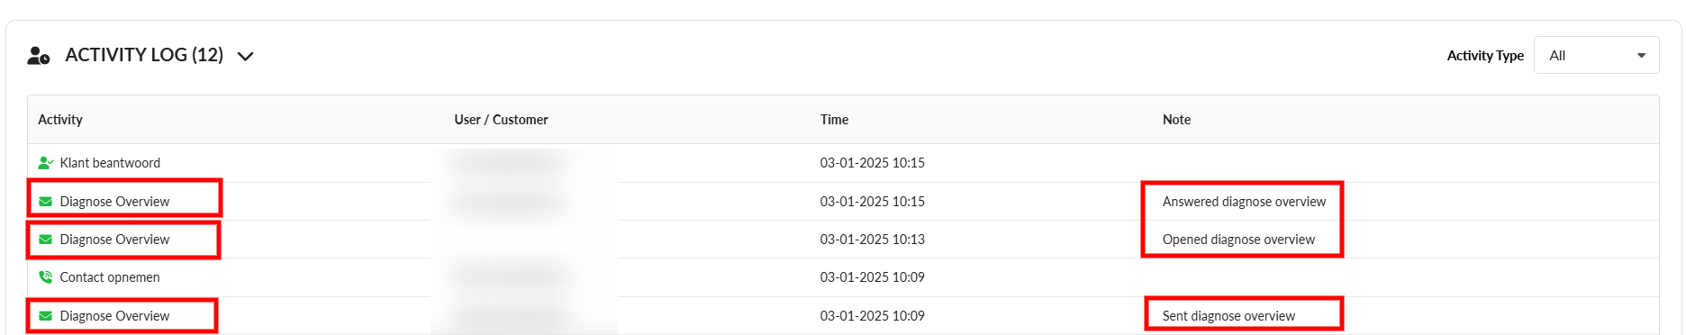The image size is (1686, 335).
Task: Open the Activity Type dropdown showing All
Action: 1596,56
